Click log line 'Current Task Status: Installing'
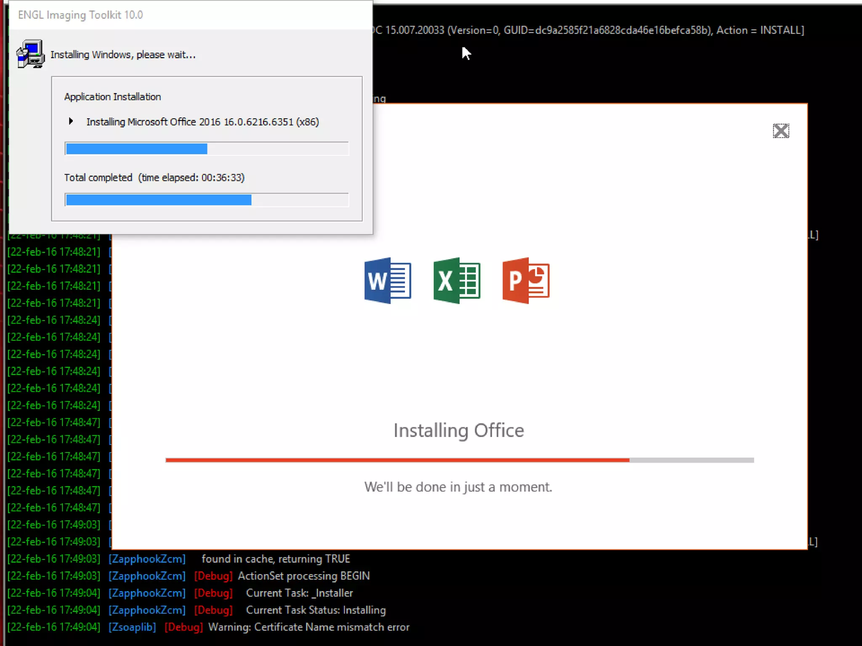Image resolution: width=862 pixels, height=646 pixels. [316, 610]
